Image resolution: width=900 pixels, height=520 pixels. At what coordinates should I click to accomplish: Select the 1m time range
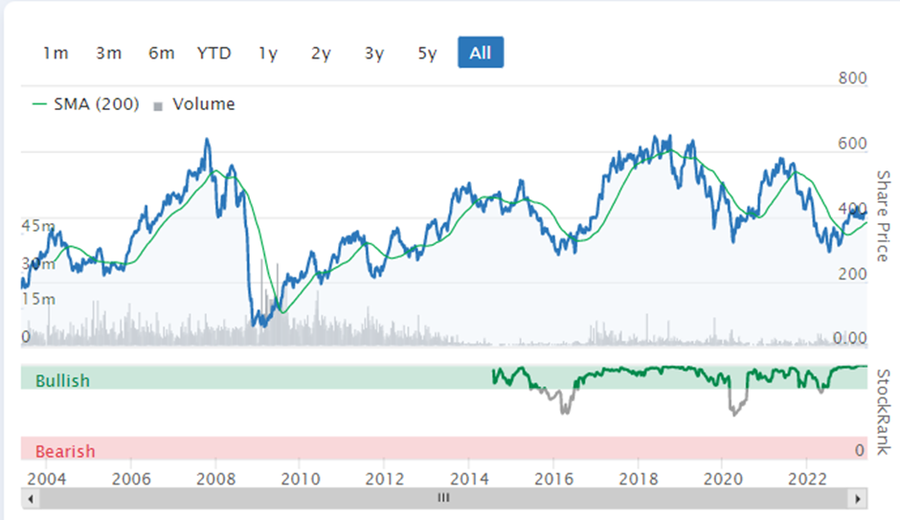[x=56, y=53]
